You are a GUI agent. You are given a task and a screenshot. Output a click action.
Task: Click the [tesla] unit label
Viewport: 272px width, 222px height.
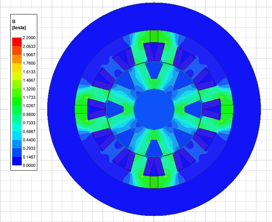click(x=19, y=28)
